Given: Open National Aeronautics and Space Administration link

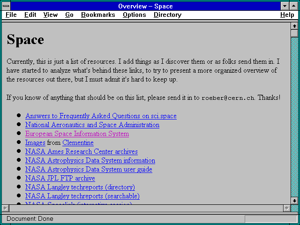Looking at the screenshot, I should (x=92, y=125).
